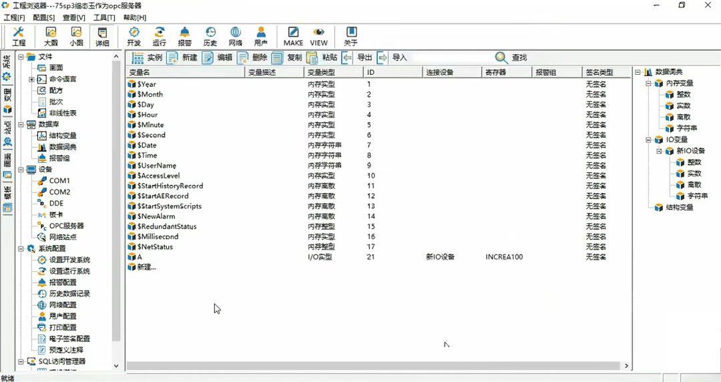The width and height of the screenshot is (721, 382).
Task: Sort by 变量类型 column header
Action: pos(333,72)
